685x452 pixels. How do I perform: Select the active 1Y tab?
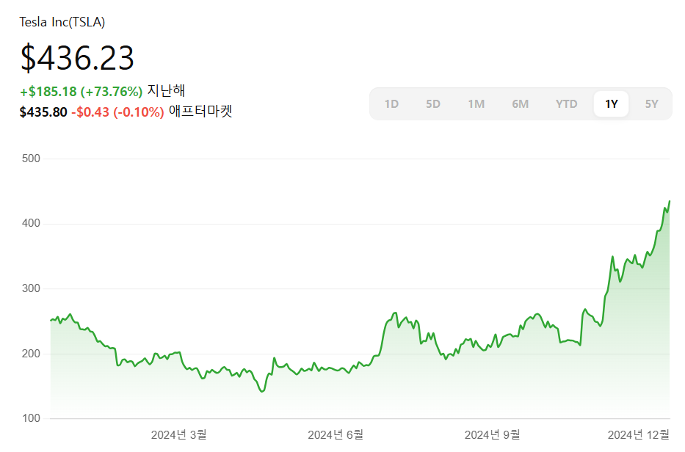pos(611,104)
